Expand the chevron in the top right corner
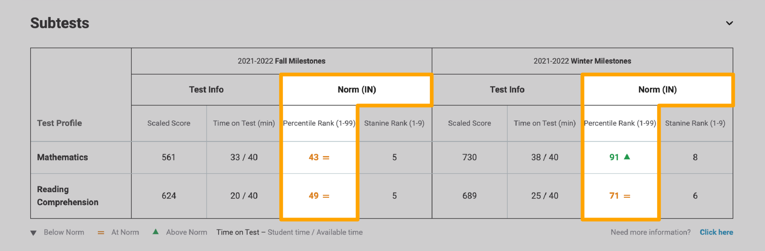 click(x=729, y=23)
